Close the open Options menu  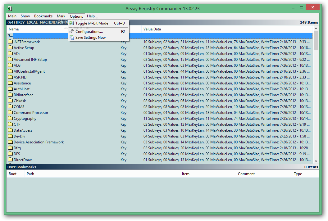[x=76, y=16]
